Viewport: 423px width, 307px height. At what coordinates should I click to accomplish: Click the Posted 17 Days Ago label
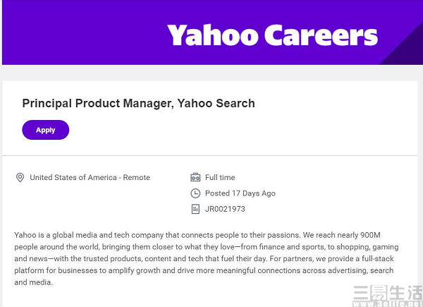(240, 193)
